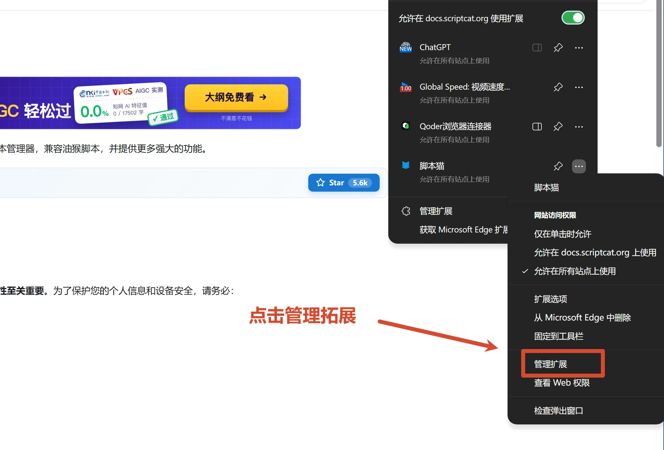Open 扩展选项 from the context menu

(x=550, y=299)
